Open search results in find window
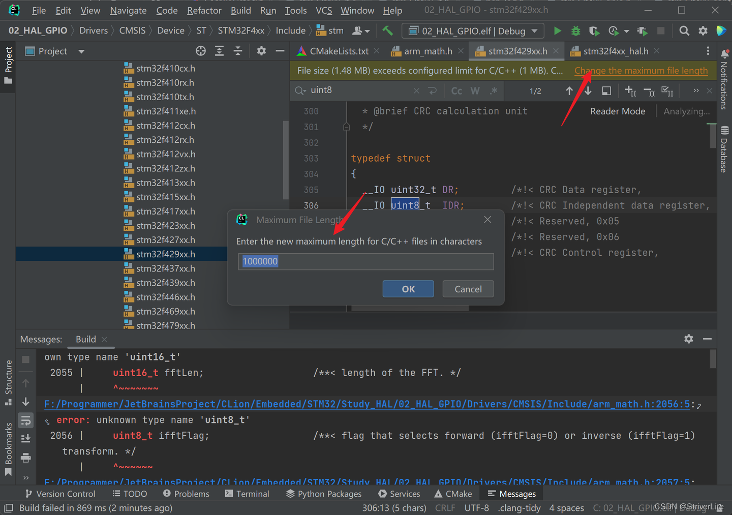The height and width of the screenshot is (515, 732). (606, 90)
